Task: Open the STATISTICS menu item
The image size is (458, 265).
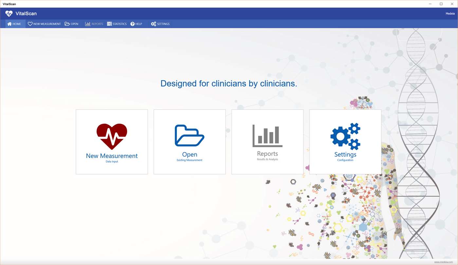Action: [117, 24]
